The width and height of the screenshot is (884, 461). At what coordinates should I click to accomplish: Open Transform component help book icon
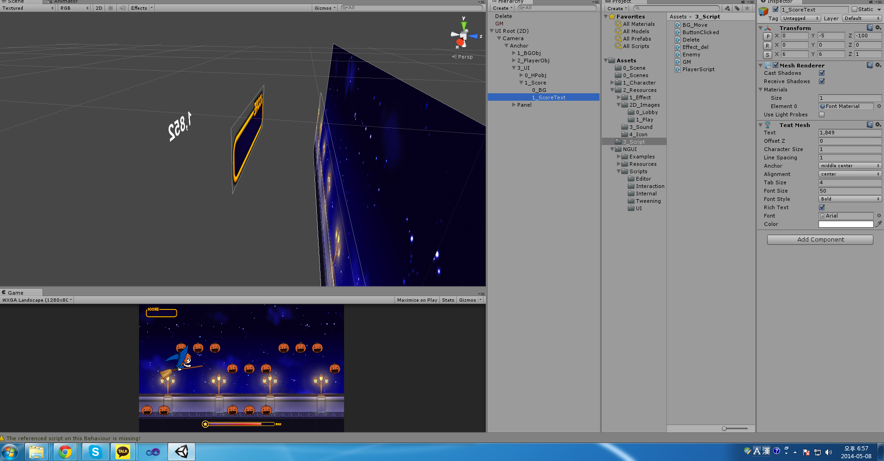pos(870,28)
